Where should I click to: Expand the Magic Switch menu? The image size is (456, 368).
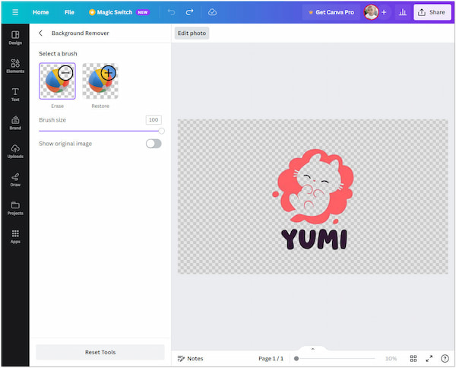[119, 12]
